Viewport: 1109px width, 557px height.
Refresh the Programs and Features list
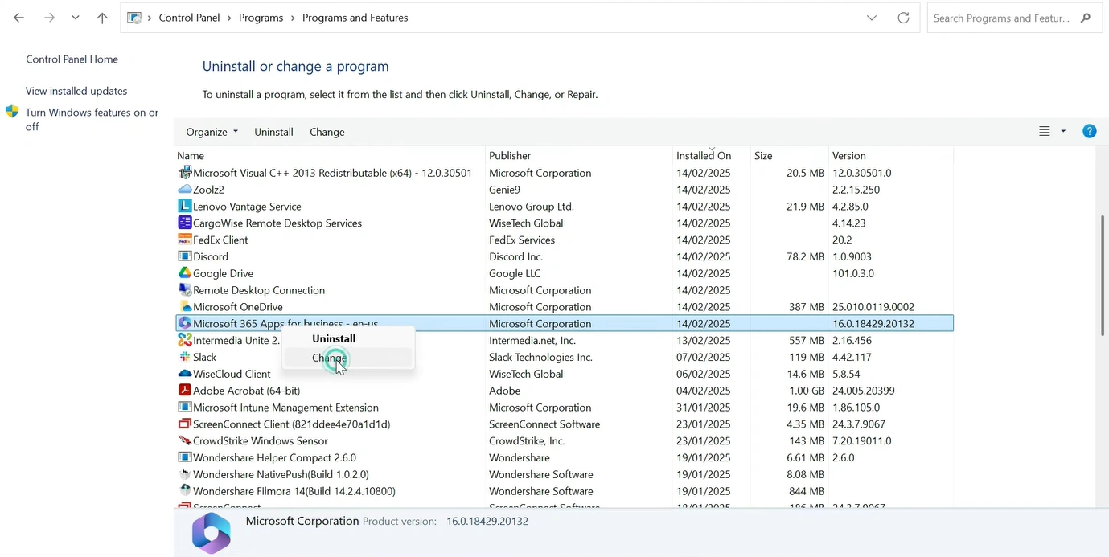coord(903,18)
